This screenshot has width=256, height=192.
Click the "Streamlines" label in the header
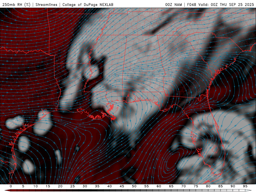click(46, 4)
